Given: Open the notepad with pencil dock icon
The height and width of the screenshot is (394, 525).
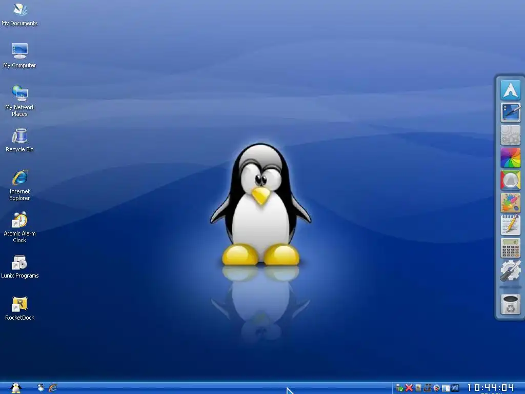Looking at the screenshot, I should pos(510,225).
